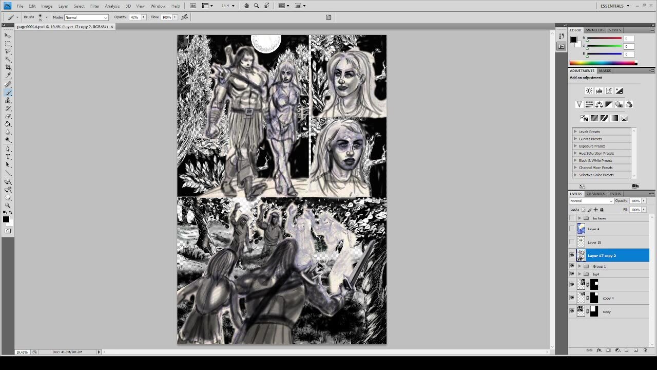Add a Color Balance adjustment
Image resolution: width=657 pixels, height=370 pixels.
599,104
